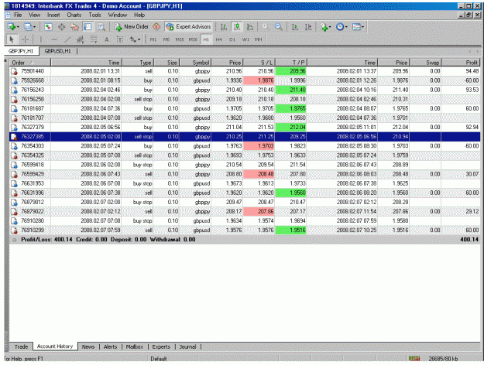This screenshot has width=484, height=365.
Task: Click the Zoom In magnifier icon
Action: 265,27
